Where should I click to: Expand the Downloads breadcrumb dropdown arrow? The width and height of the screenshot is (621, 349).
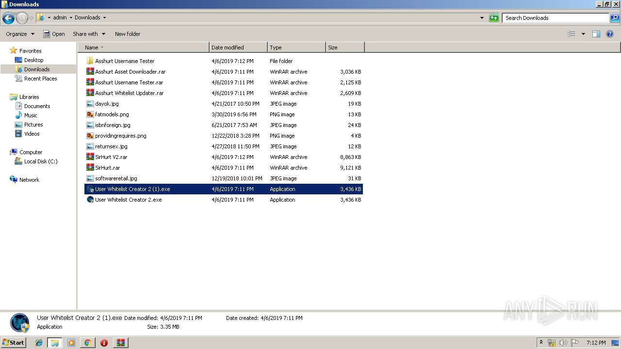click(104, 18)
